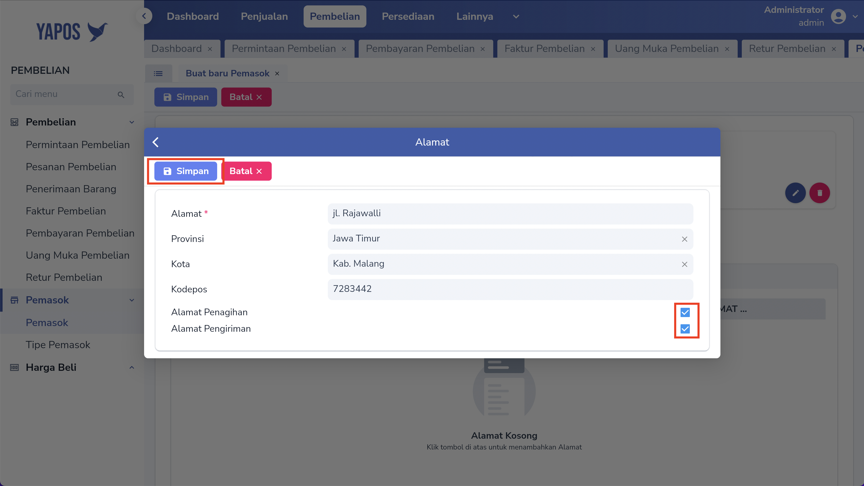Expand the Harga Beli sidebar group chevron

point(132,367)
